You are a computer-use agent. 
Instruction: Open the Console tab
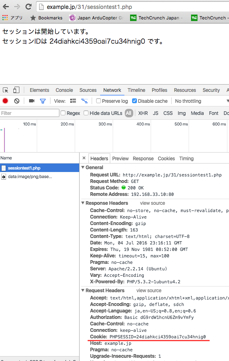click(x=64, y=90)
